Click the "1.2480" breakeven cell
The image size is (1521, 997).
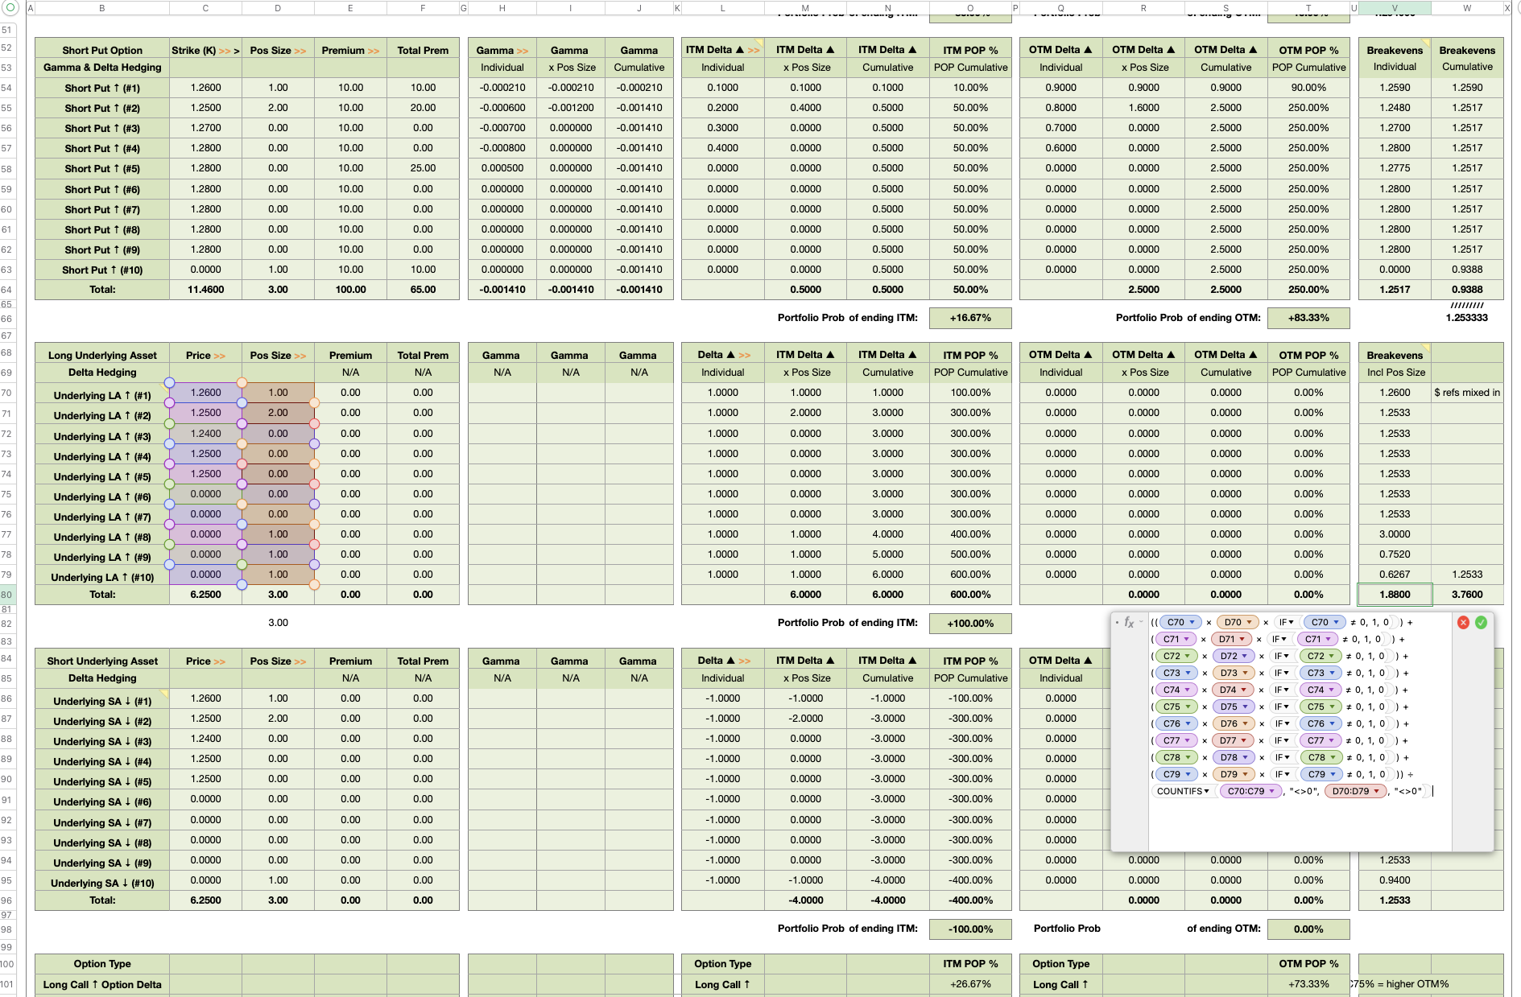point(1395,108)
